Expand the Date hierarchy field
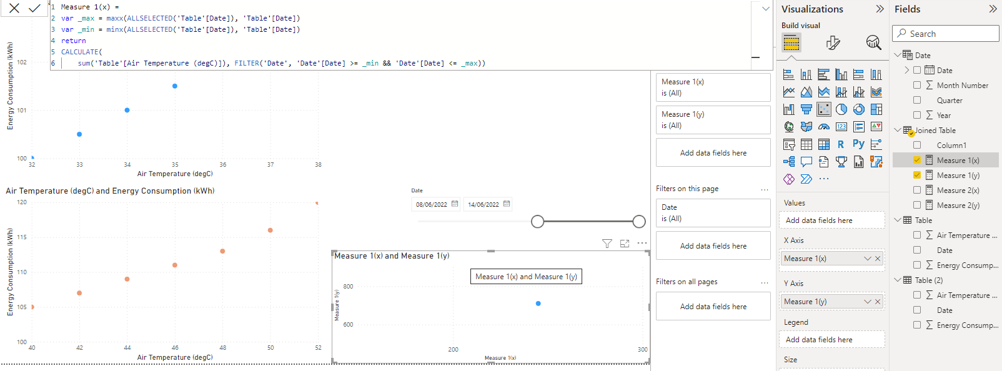Viewport: 1002px width, 371px height. (x=907, y=70)
